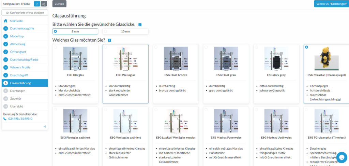Go to Startseite in the sidebar
The height and width of the screenshot is (166, 349).
[x=16, y=21]
